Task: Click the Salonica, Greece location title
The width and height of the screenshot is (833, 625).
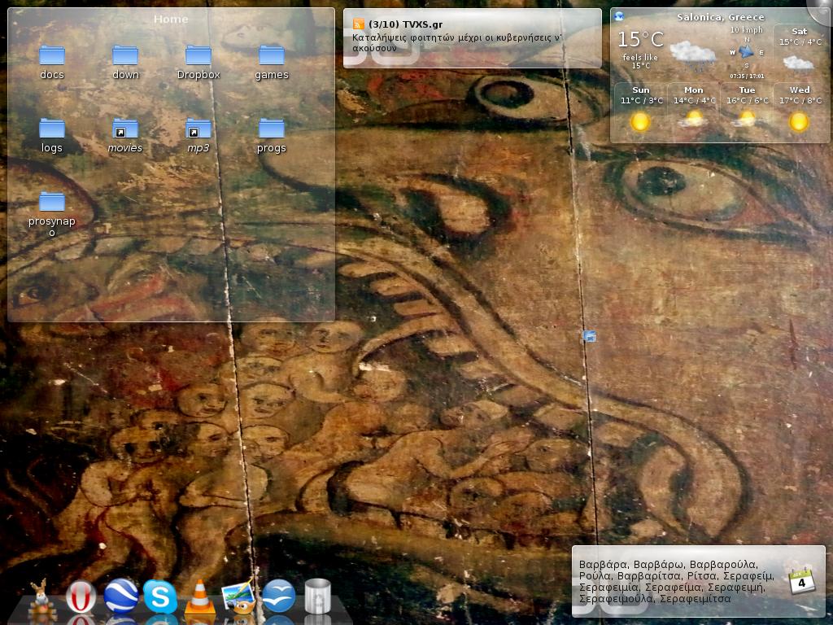Action: point(721,17)
